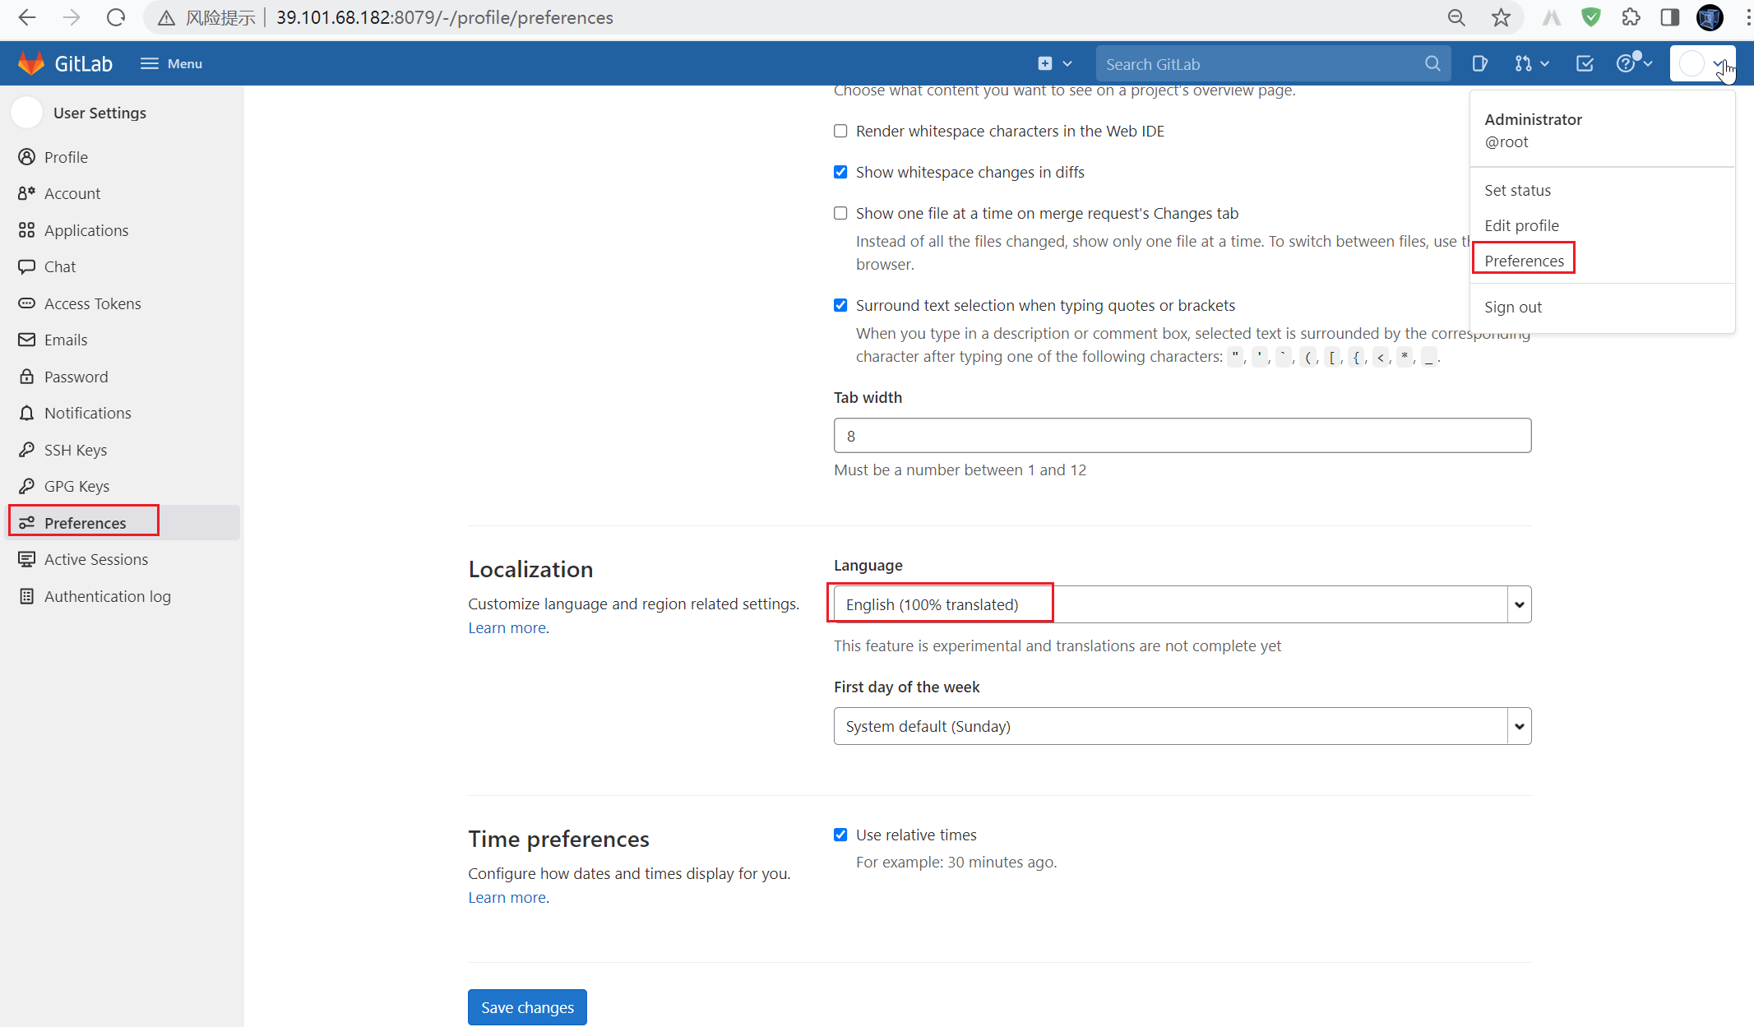Uncheck Use relative times
The image size is (1754, 1027).
pyautogui.click(x=840, y=835)
